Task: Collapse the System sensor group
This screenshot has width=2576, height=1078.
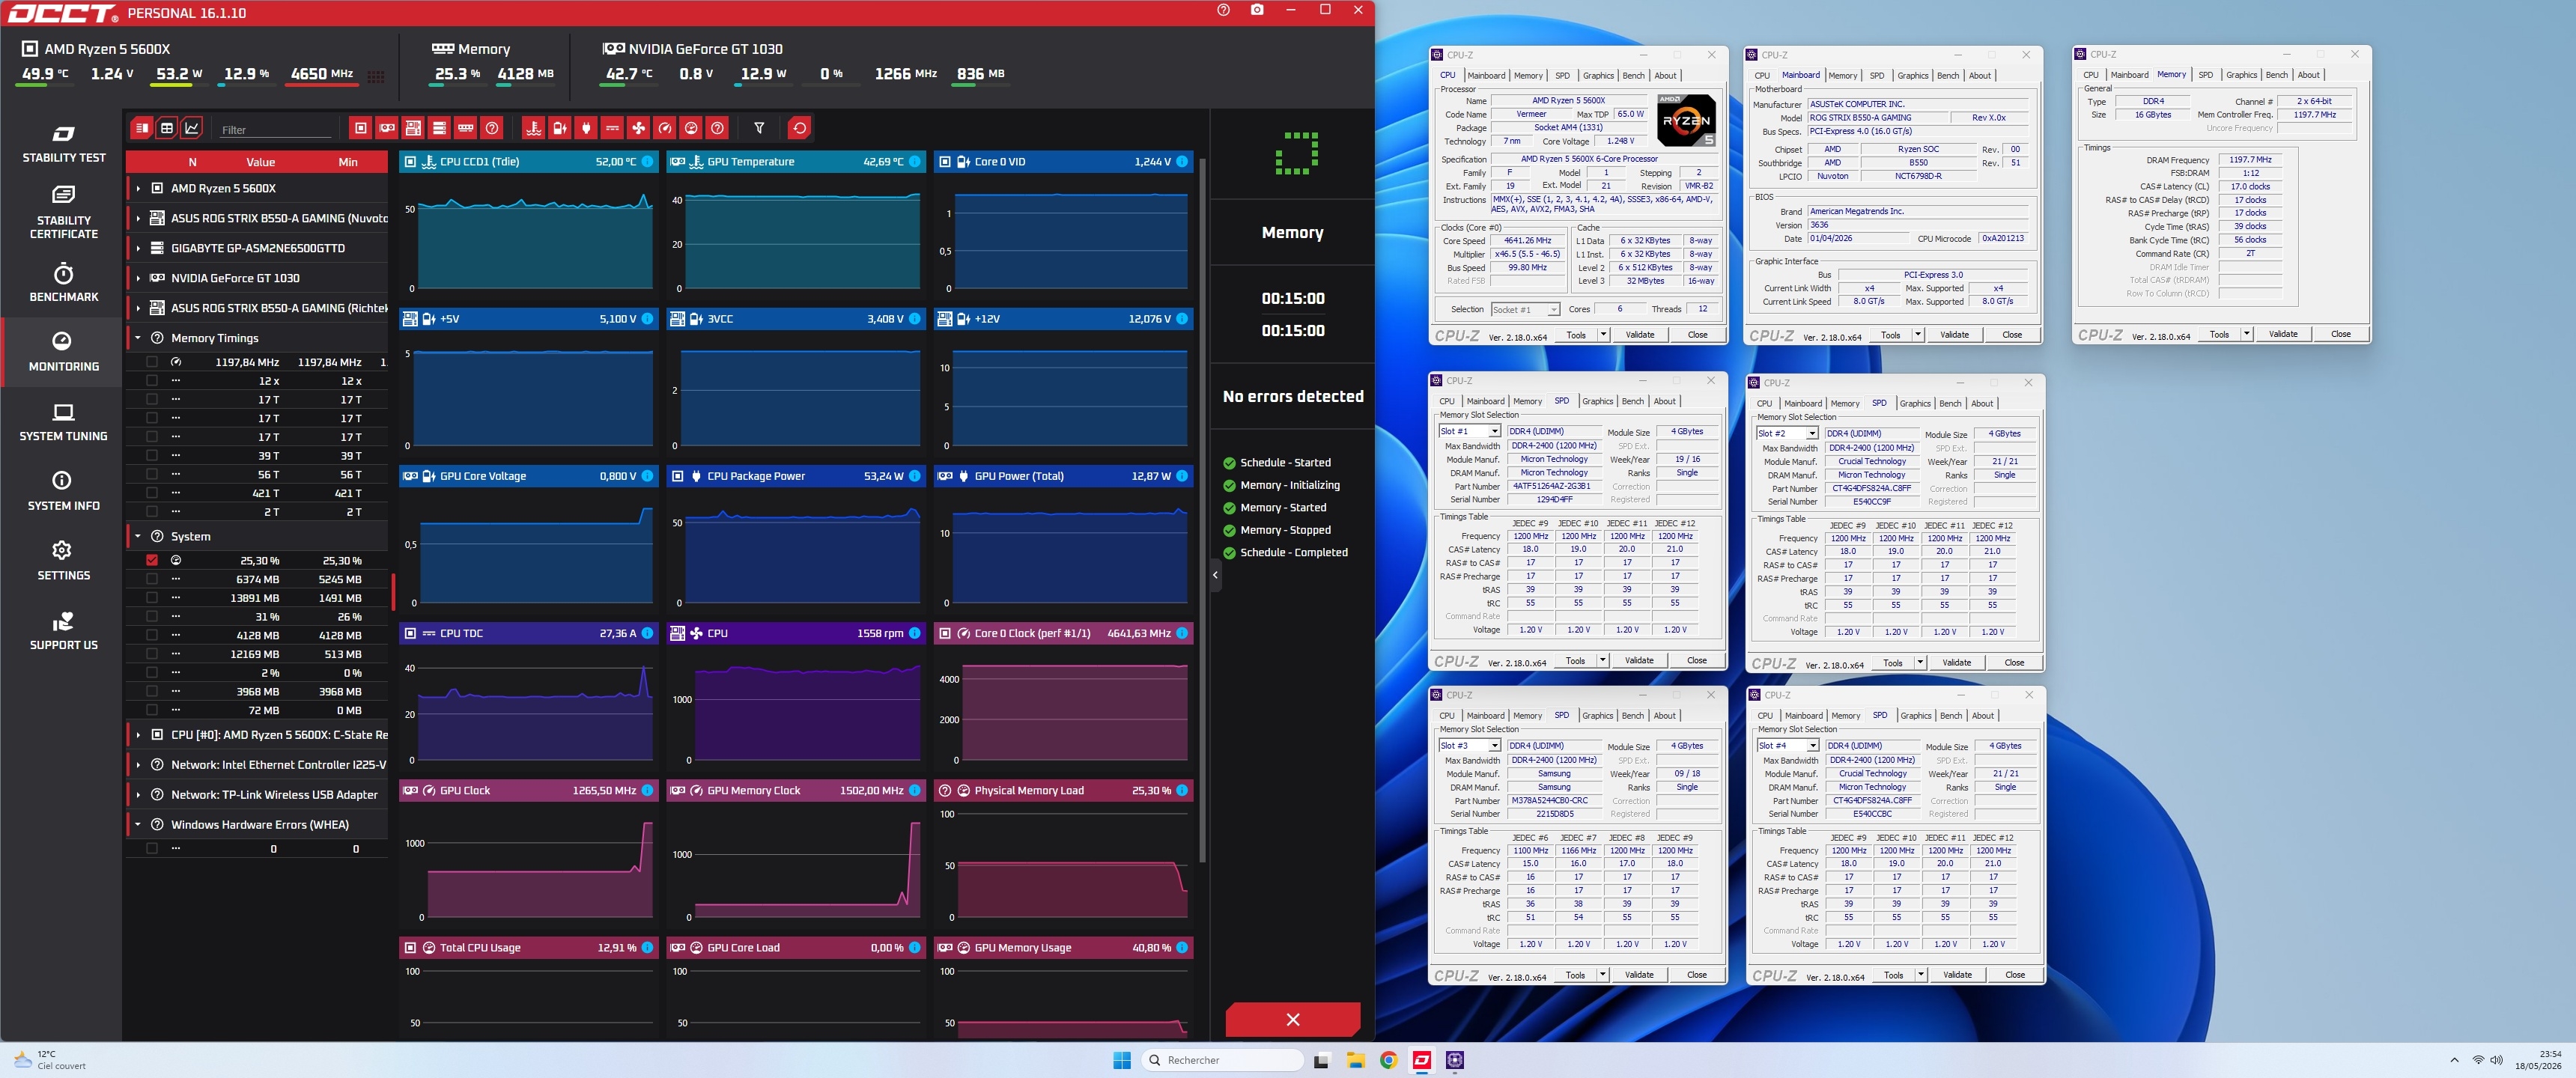Action: point(138,536)
